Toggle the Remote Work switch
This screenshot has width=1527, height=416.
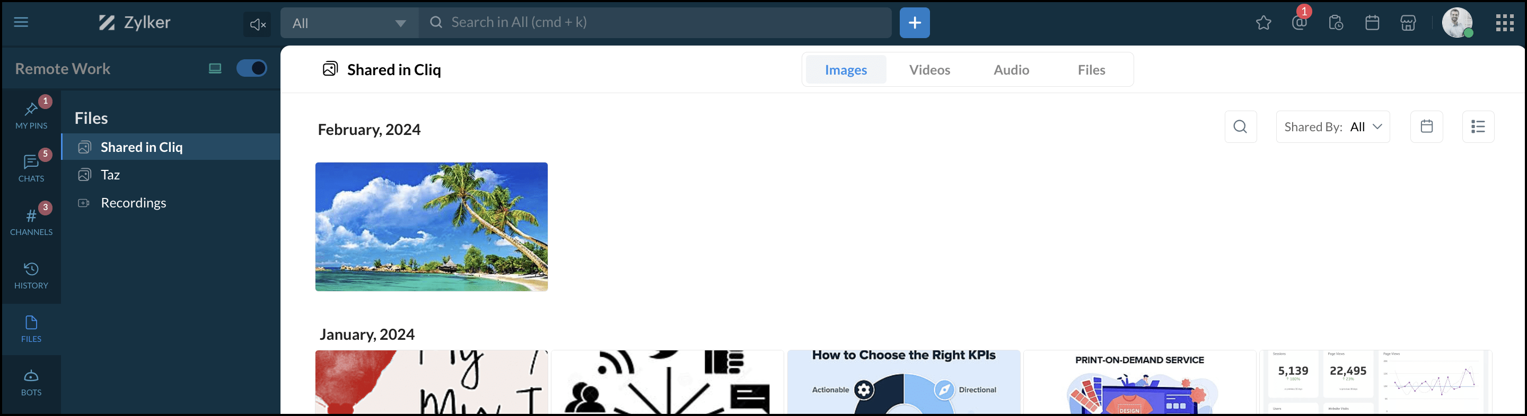251,69
